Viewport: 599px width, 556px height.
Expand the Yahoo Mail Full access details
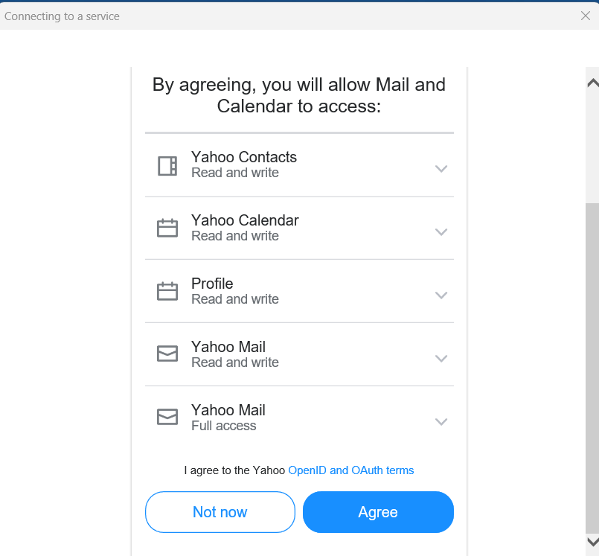pyautogui.click(x=441, y=421)
